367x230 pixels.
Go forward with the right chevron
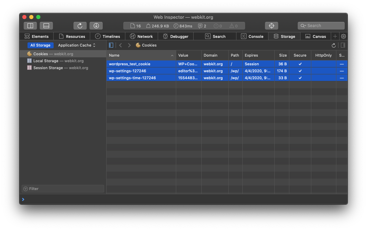(x=129, y=45)
